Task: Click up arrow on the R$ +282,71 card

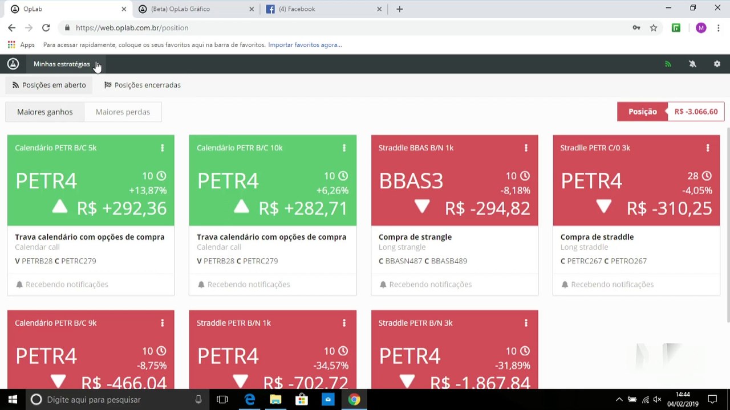Action: 242,207
